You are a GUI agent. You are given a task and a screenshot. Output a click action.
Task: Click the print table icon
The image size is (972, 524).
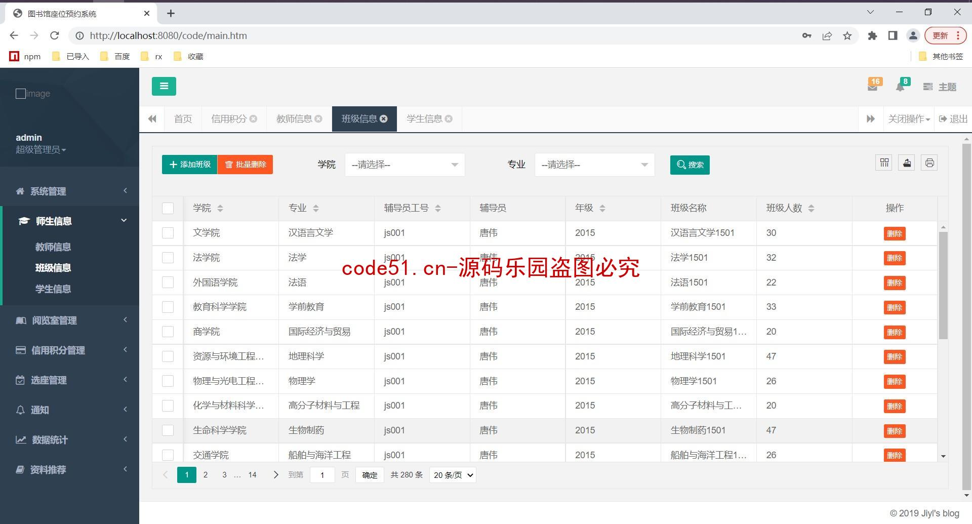tap(929, 163)
